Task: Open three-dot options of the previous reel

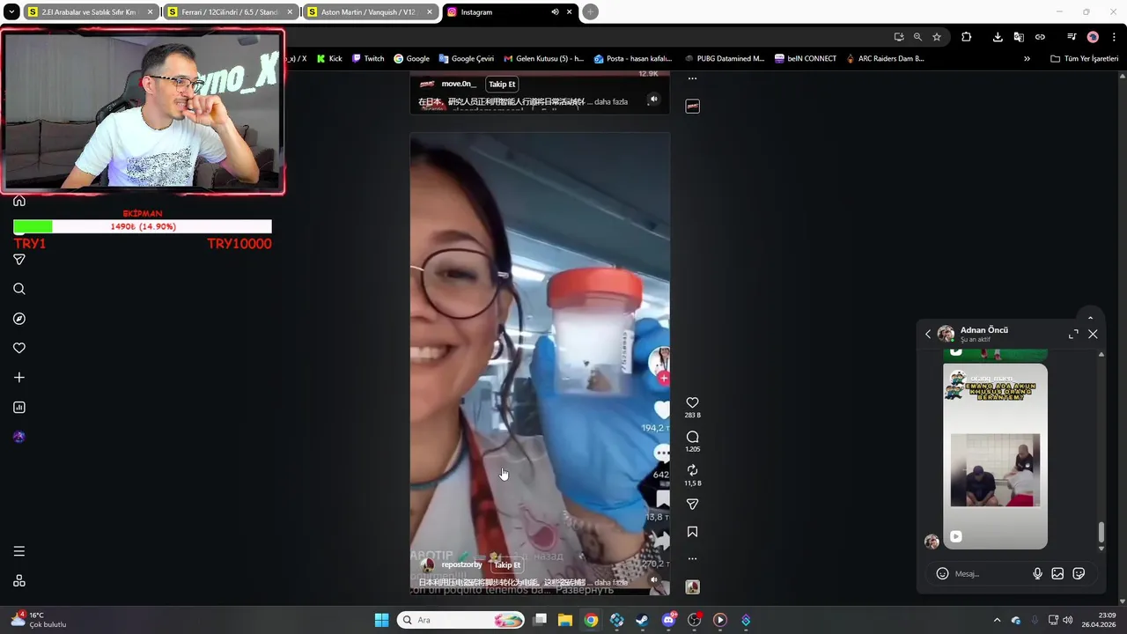Action: pos(692,78)
